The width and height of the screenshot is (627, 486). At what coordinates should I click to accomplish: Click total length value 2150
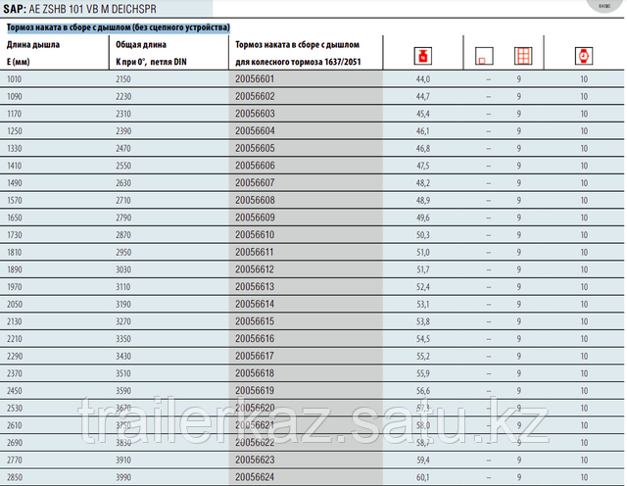point(123,79)
